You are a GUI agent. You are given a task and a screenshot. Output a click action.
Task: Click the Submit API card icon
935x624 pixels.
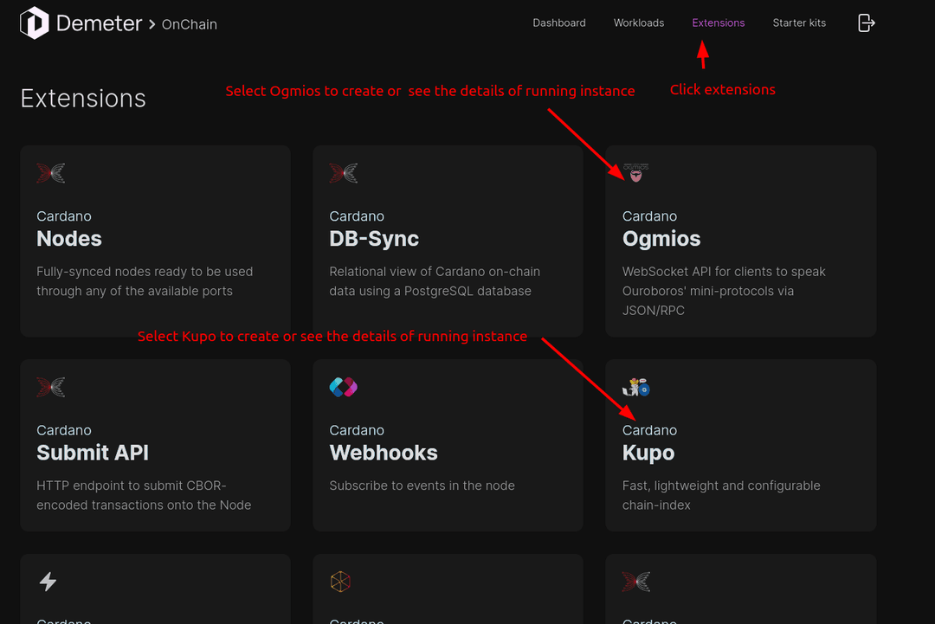click(x=51, y=388)
